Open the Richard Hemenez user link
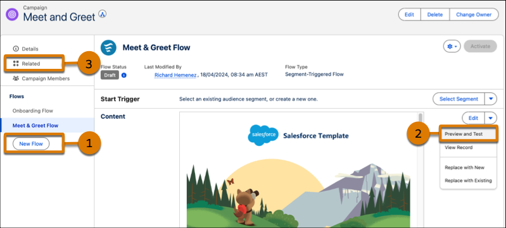 point(175,75)
